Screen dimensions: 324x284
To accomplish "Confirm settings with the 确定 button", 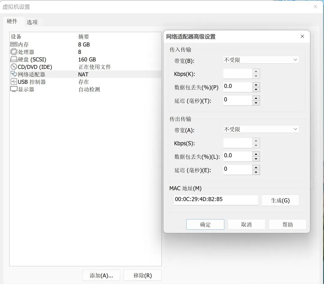I will [205, 224].
